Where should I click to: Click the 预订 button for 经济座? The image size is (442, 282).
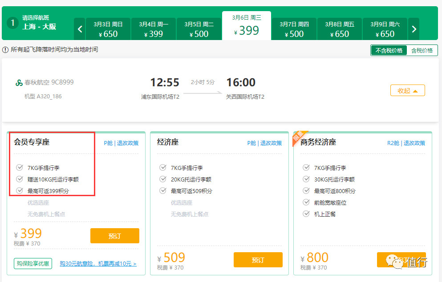point(258,260)
